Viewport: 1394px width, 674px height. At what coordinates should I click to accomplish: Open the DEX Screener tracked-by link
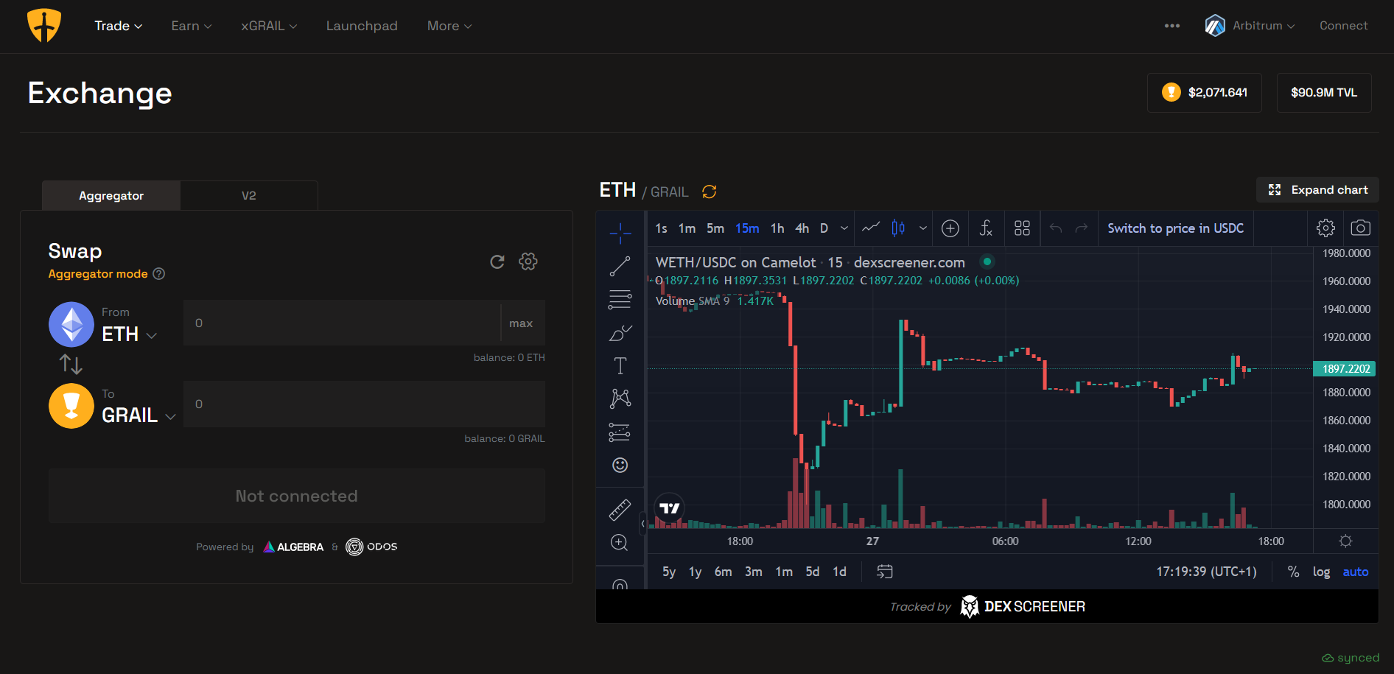click(x=987, y=607)
